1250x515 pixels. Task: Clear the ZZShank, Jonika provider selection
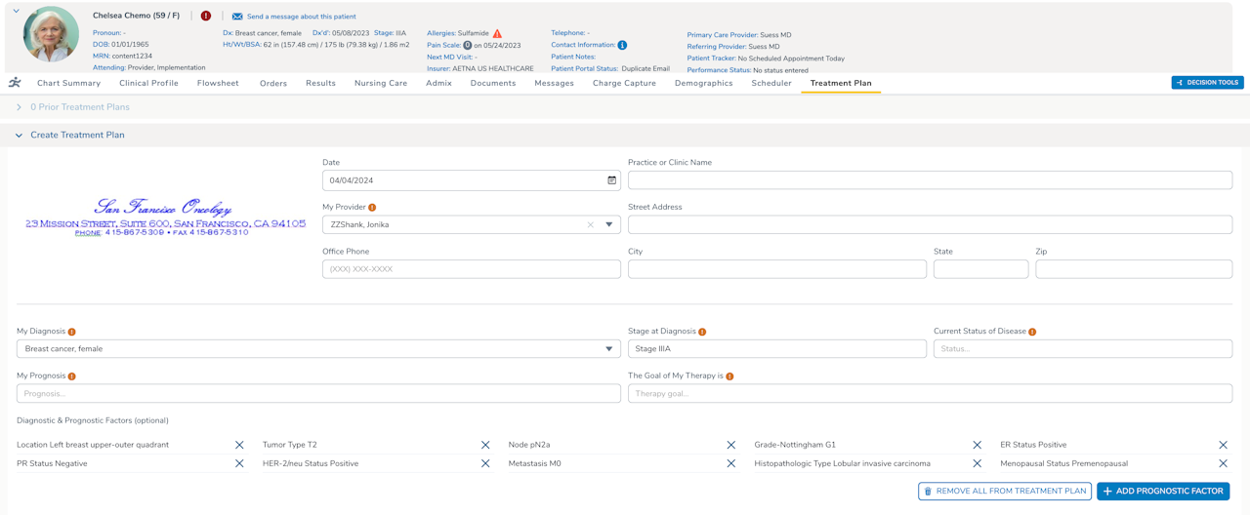click(590, 225)
